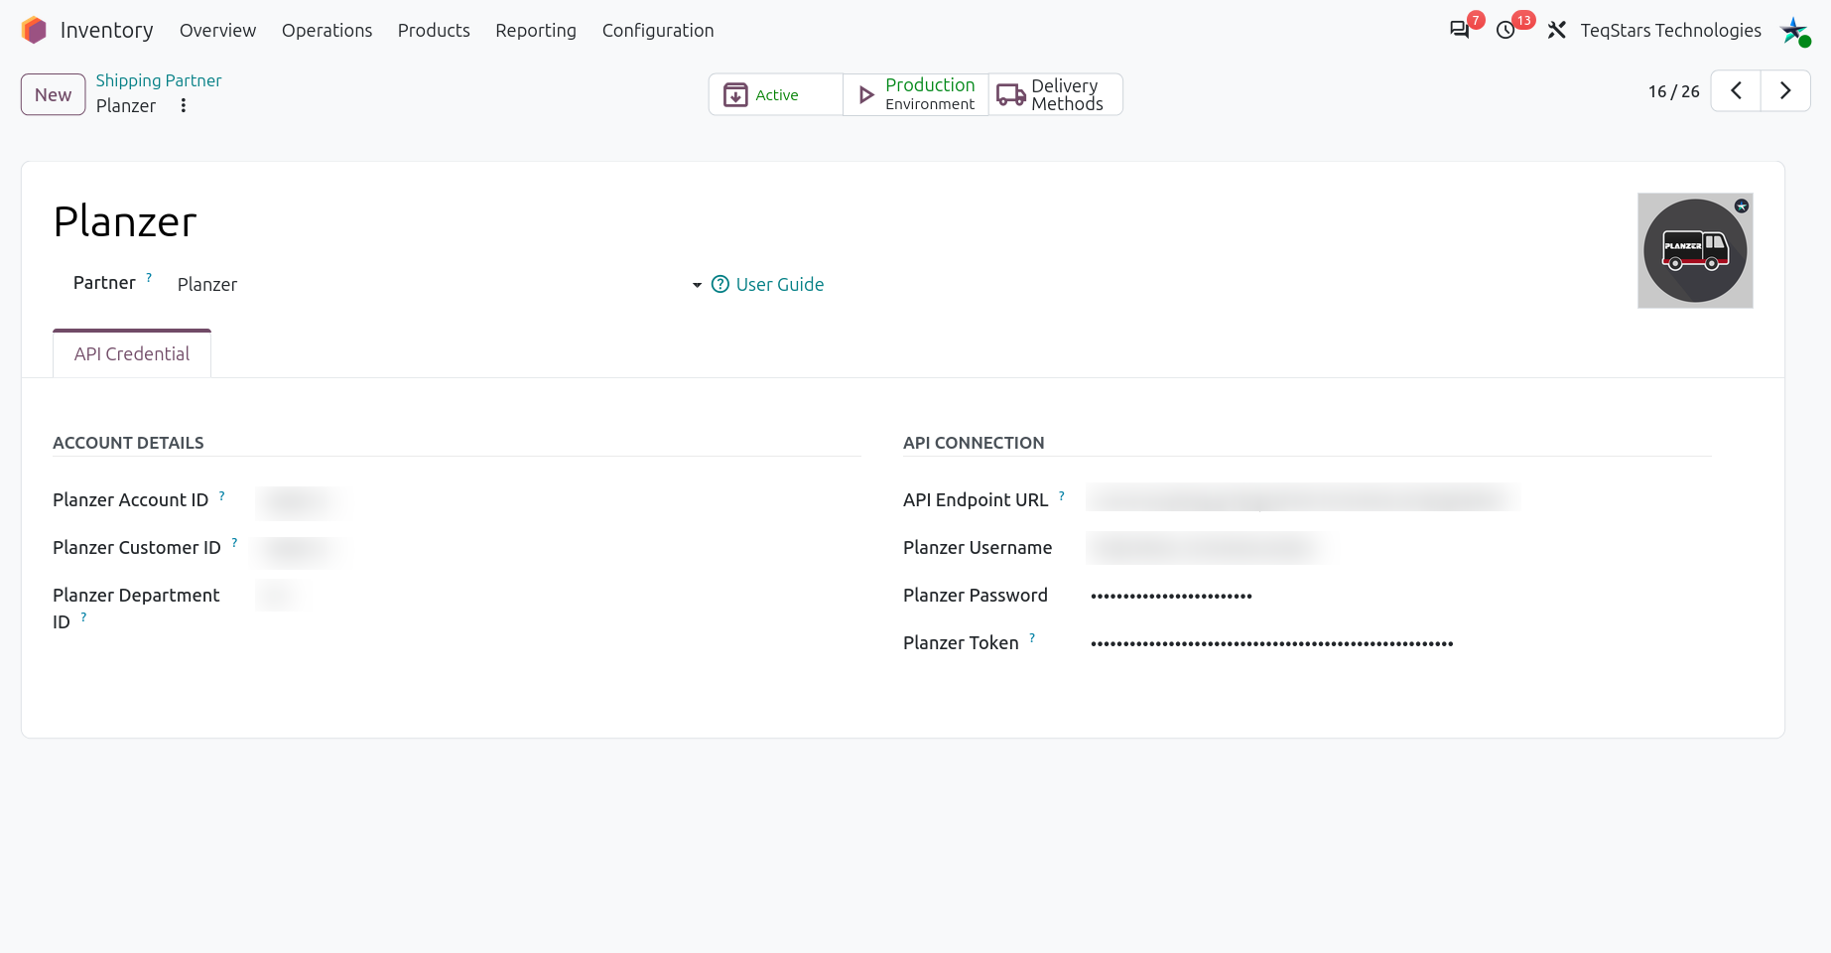Open the Overview menu
1831x953 pixels.
click(x=217, y=31)
